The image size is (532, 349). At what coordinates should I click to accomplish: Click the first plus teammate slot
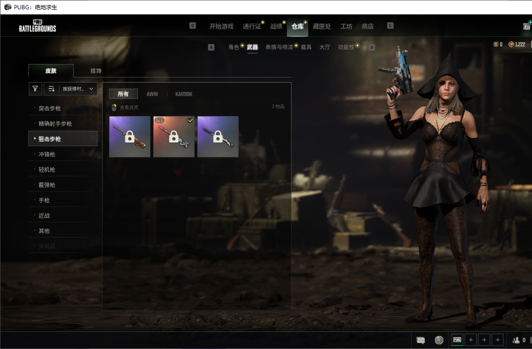(470, 340)
